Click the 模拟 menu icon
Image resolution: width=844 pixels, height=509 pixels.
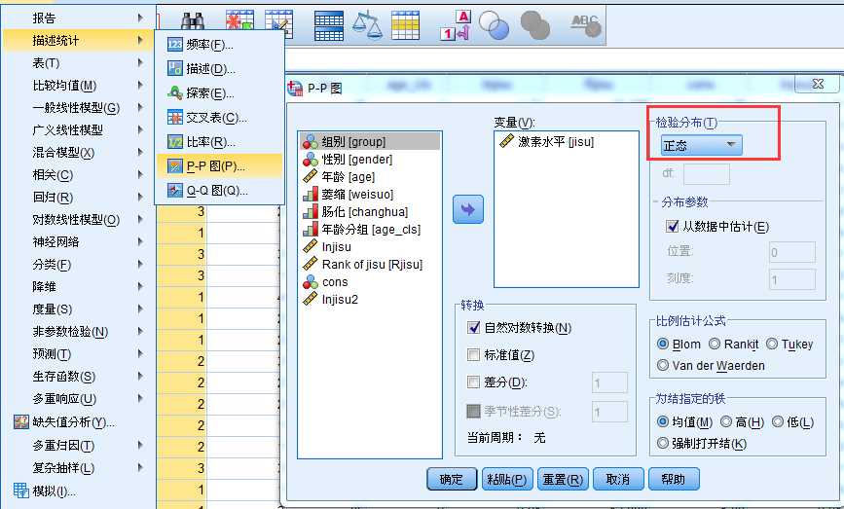(x=21, y=491)
